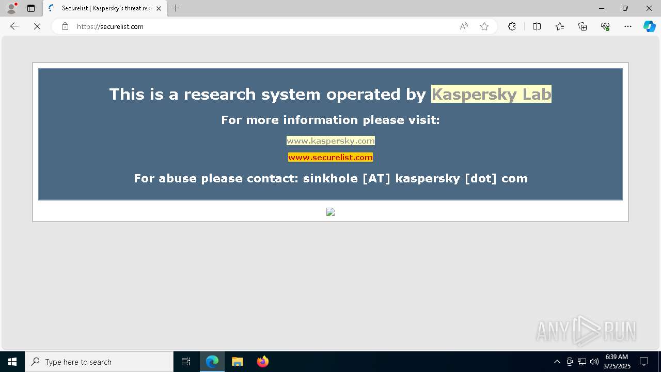Image resolution: width=661 pixels, height=372 pixels.
Task: Close the Securelist tab
Action: [x=159, y=8]
